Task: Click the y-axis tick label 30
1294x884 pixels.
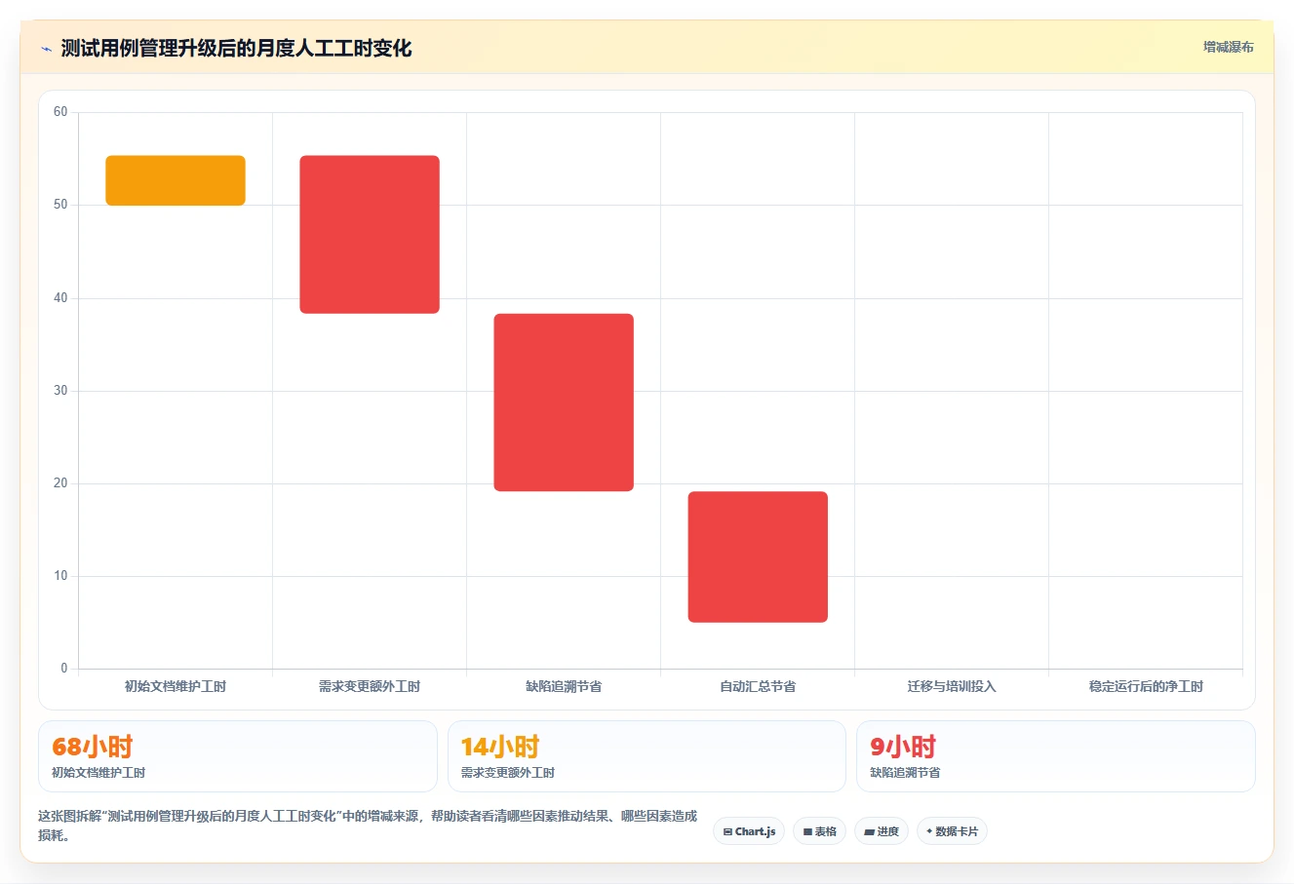Action: point(60,391)
